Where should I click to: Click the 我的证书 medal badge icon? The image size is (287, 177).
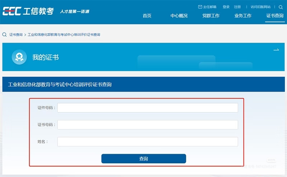pyautogui.click(x=18, y=57)
